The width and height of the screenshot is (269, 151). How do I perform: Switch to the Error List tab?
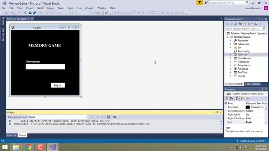[12, 135]
